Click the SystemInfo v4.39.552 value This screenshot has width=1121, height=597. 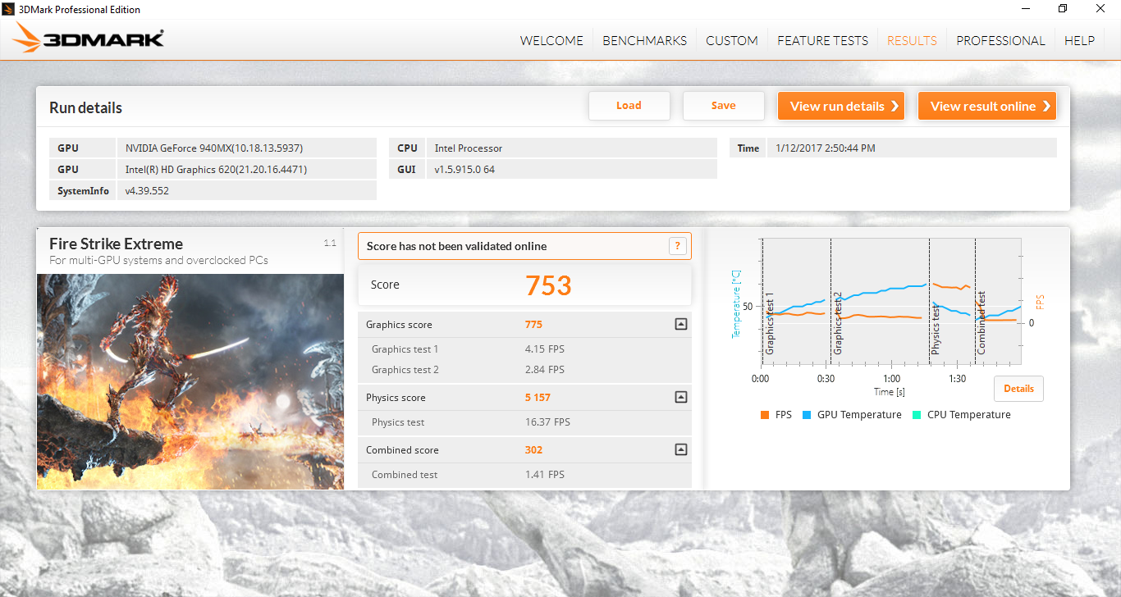147,191
